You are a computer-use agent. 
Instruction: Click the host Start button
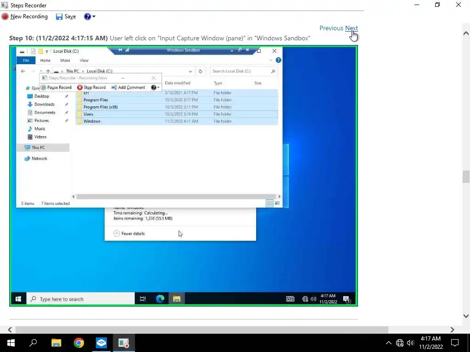pos(11,343)
